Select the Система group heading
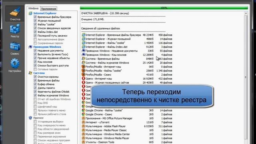The height and width of the screenshot is (144, 256). (39, 73)
